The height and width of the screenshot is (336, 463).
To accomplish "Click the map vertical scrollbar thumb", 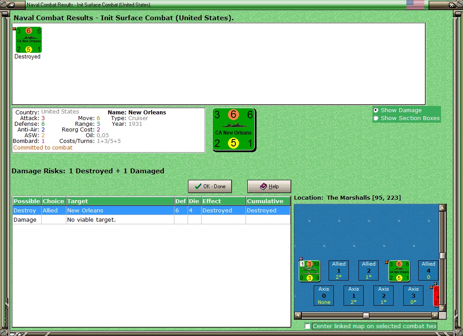I will coord(442,256).
